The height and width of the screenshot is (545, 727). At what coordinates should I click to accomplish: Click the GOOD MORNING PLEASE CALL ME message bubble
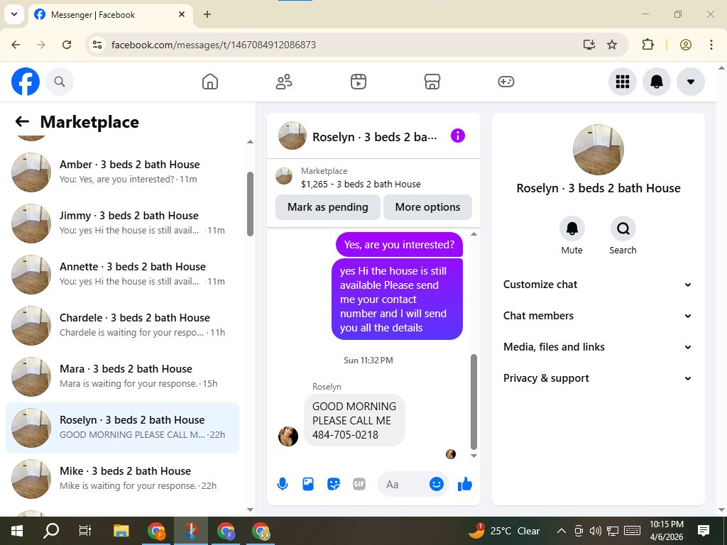click(x=354, y=420)
